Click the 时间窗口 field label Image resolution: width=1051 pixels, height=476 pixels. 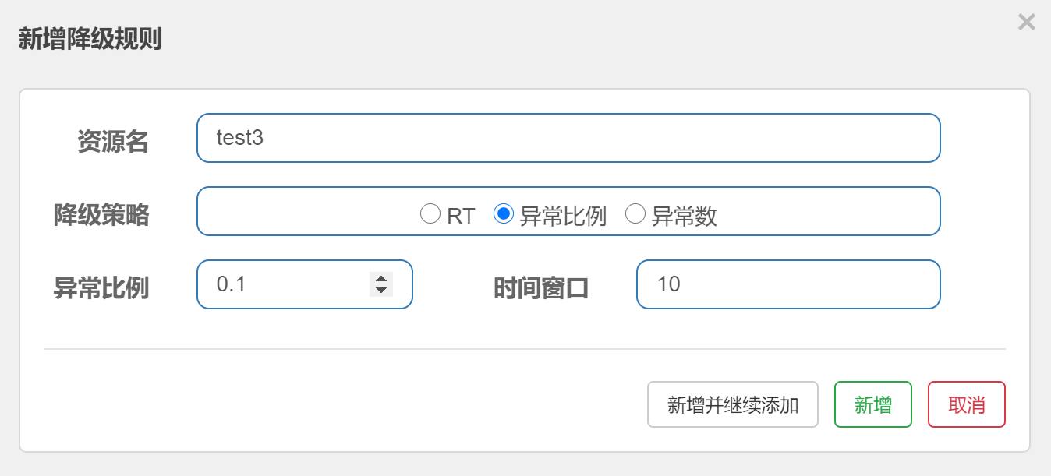(541, 288)
